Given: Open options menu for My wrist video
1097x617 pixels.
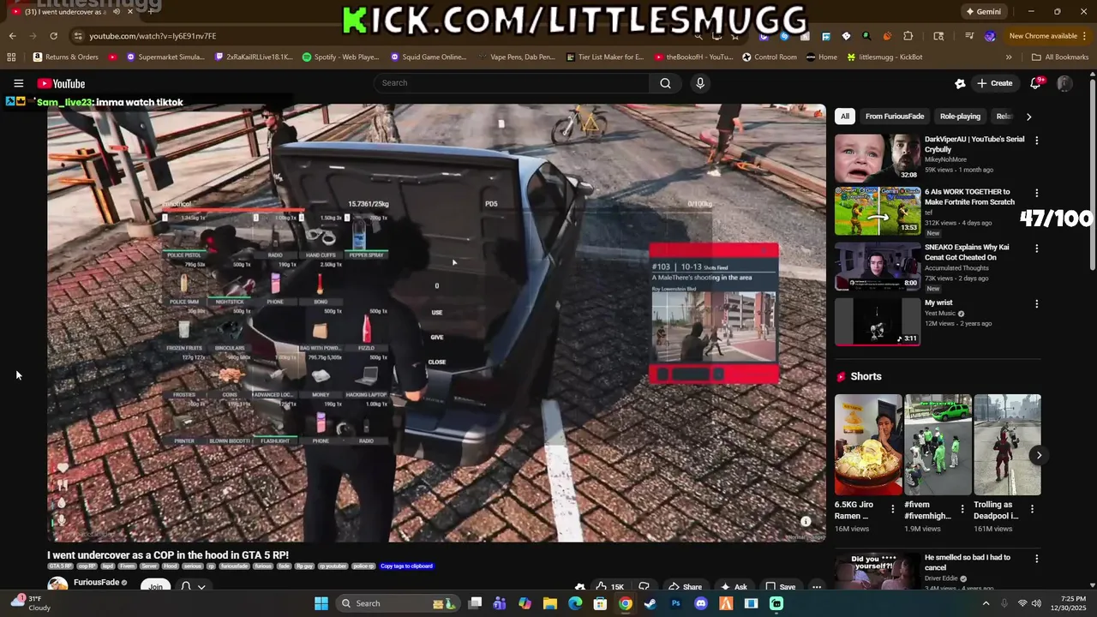Looking at the screenshot, I should (1037, 303).
